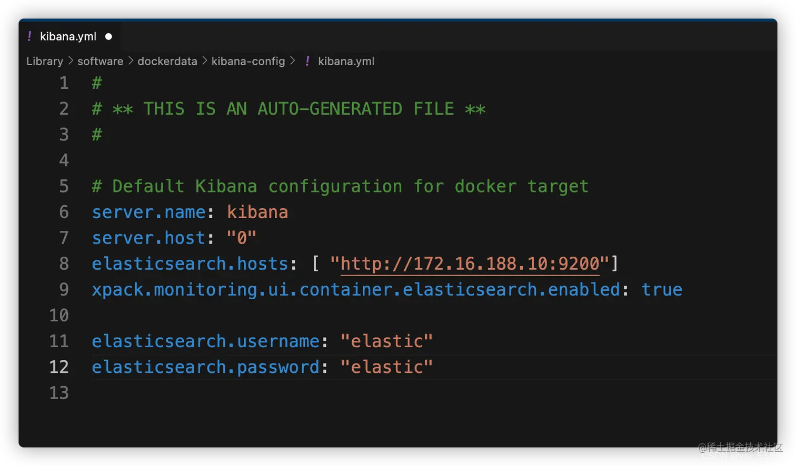This screenshot has width=796, height=466.
Task: Click line number 1 in the gutter
Action: (x=64, y=83)
